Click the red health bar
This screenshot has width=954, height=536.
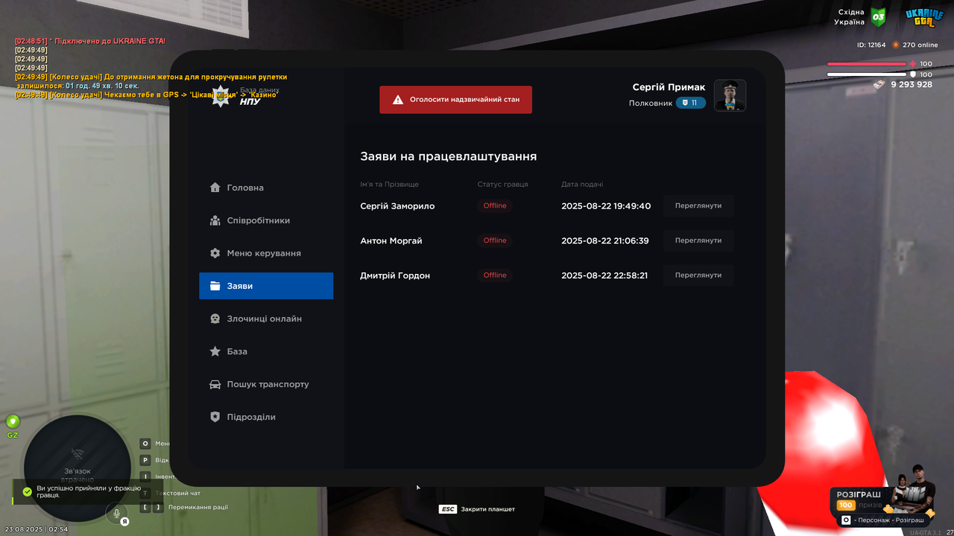[x=867, y=64]
